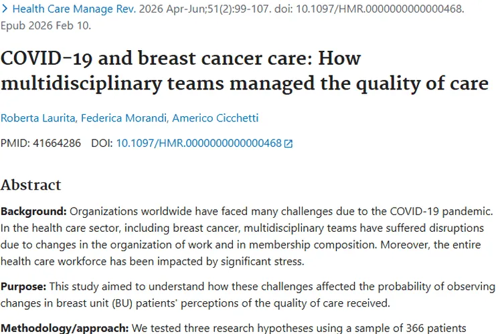
Task: Open author Americo Cicchetti's link
Action: 215,118
